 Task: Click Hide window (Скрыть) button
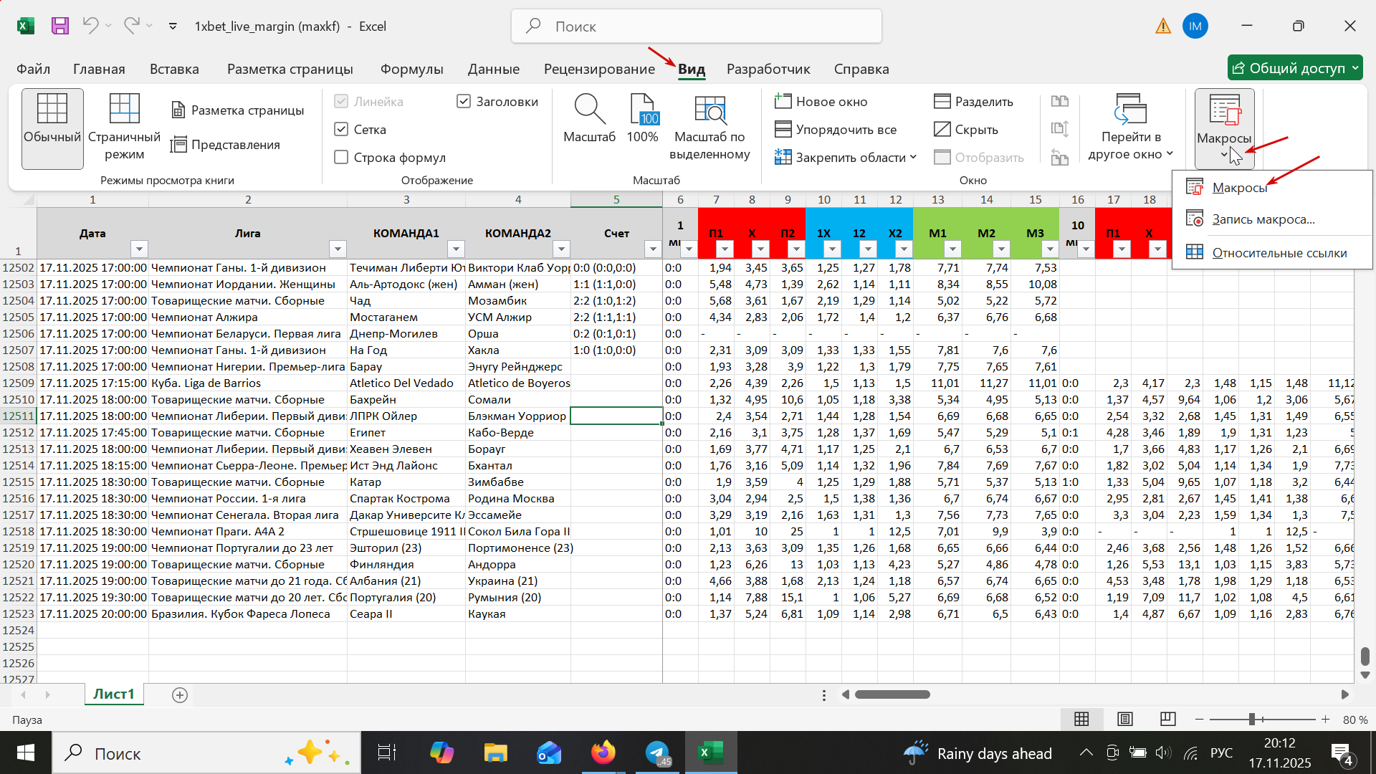(966, 130)
